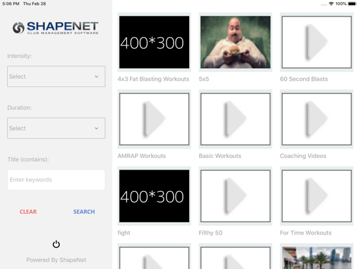Click the 'Powered By ShapeNet' text
The image size is (359, 269).
56,260
